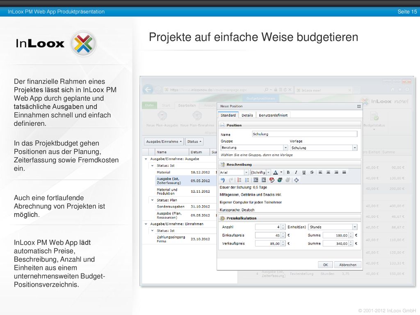The image size is (420, 315).
Task: Click the Status grouping button
Action: coord(194,142)
